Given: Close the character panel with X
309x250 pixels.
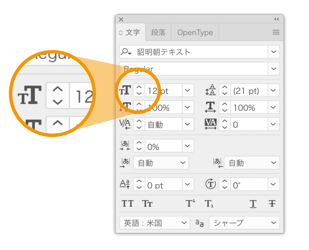Looking at the screenshot, I should coord(121,19).
